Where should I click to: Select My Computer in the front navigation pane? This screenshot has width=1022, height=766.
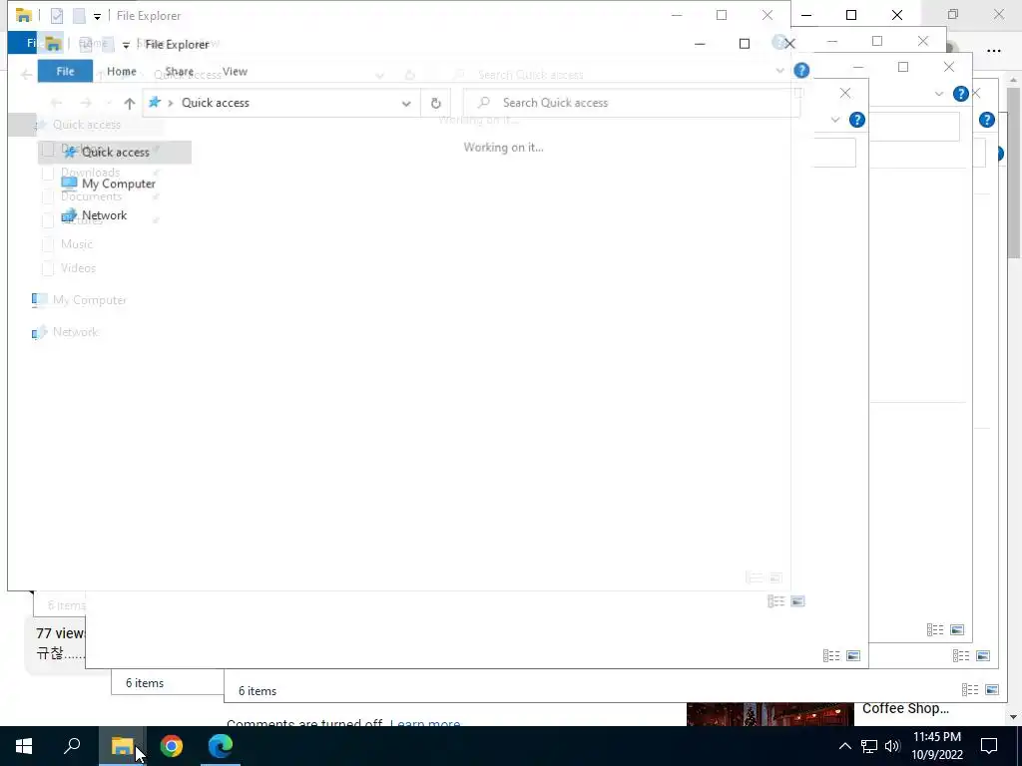pos(119,184)
